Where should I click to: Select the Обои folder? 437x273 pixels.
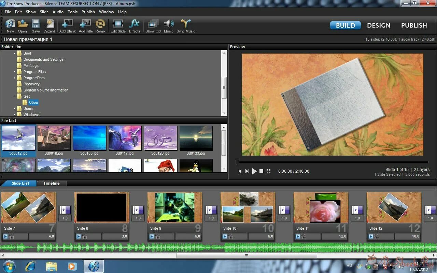coord(33,102)
